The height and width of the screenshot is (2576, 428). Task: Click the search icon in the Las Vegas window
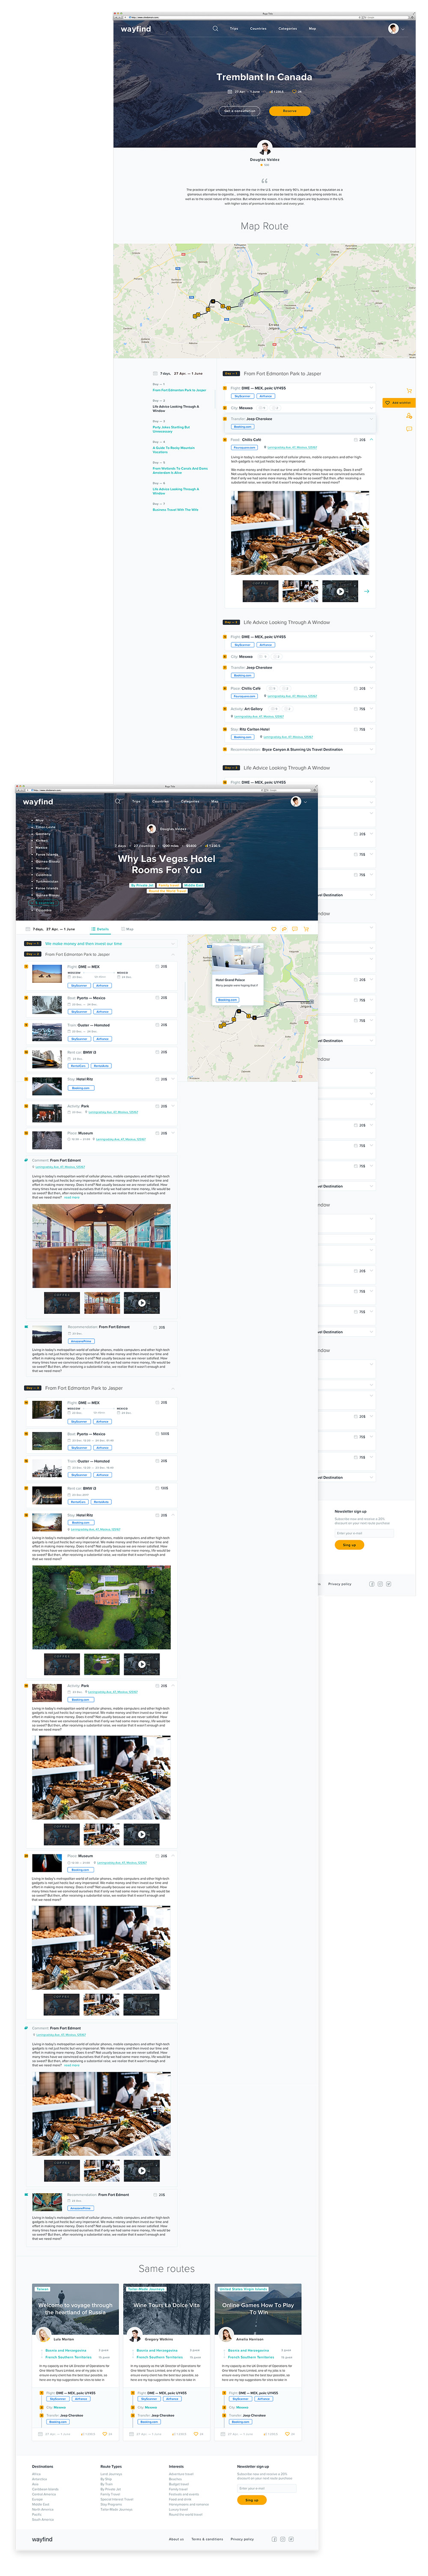click(118, 801)
